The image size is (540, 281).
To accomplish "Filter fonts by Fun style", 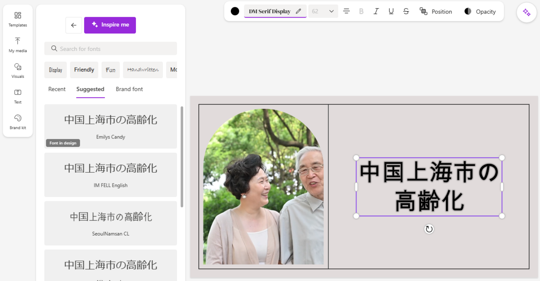I will (111, 70).
